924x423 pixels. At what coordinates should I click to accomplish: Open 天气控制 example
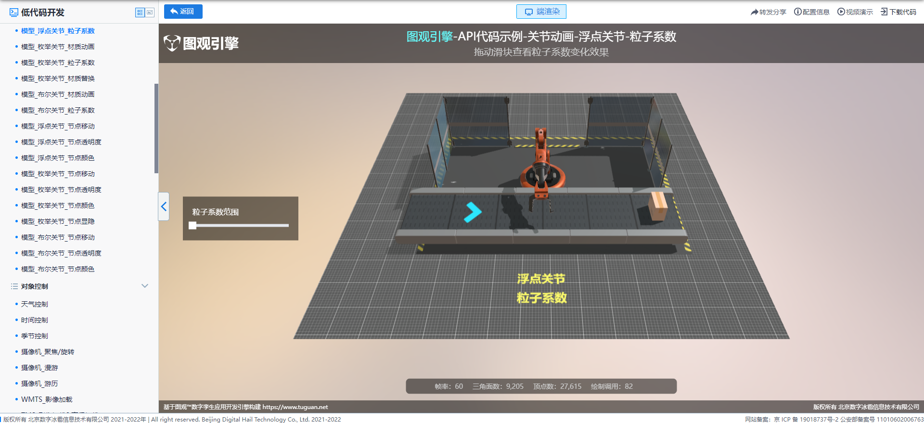(x=35, y=304)
